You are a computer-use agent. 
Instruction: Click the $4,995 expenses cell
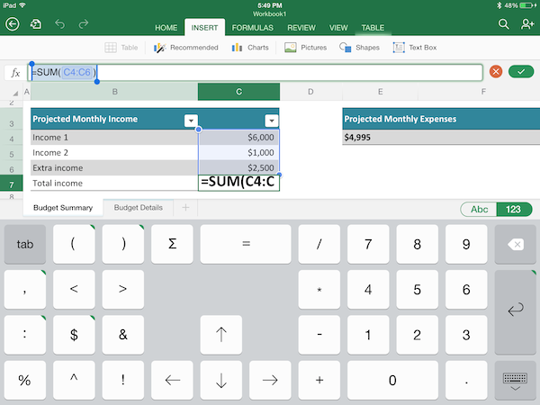[441, 137]
